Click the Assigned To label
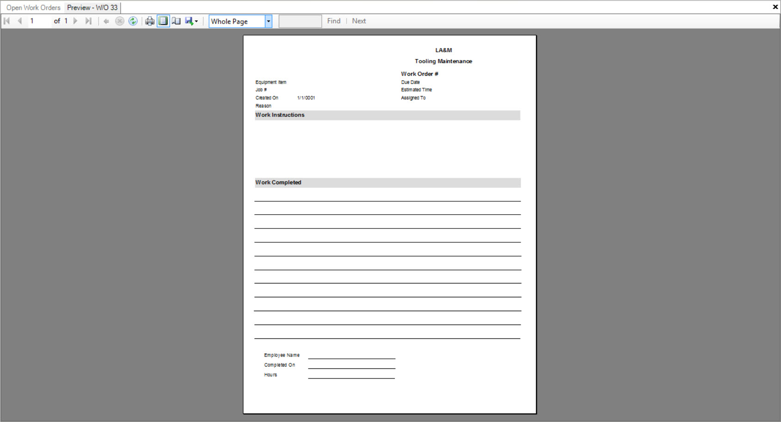Screen dimensions: 781x422 (413, 98)
